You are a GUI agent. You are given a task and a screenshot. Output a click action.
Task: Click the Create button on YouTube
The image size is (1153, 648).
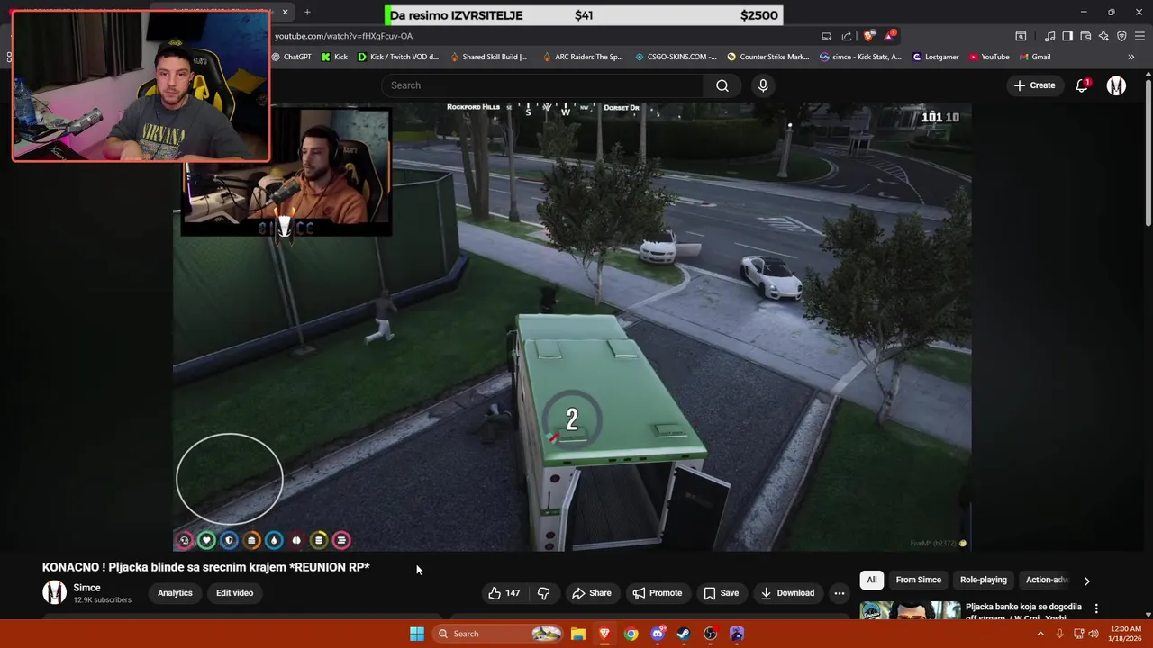1034,85
